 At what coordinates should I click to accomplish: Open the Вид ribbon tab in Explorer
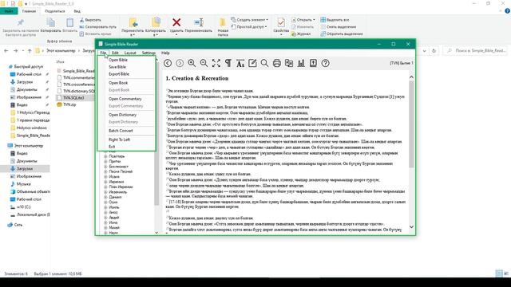[x=77, y=11]
